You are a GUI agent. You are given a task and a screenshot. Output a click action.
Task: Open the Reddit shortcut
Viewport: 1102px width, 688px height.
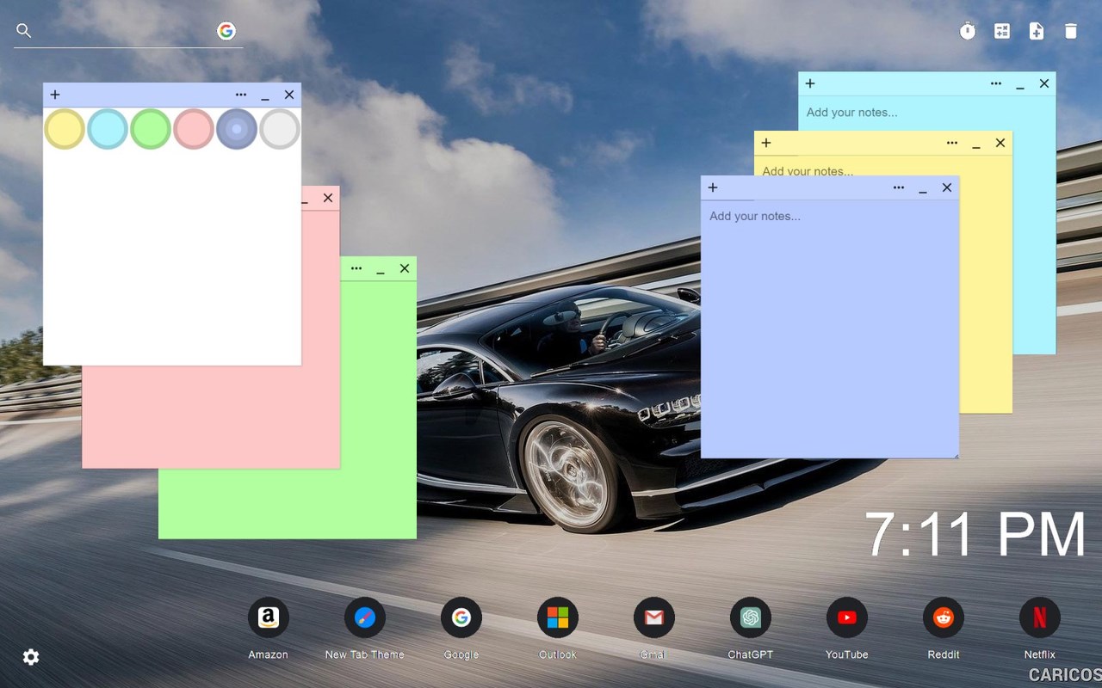pos(944,617)
